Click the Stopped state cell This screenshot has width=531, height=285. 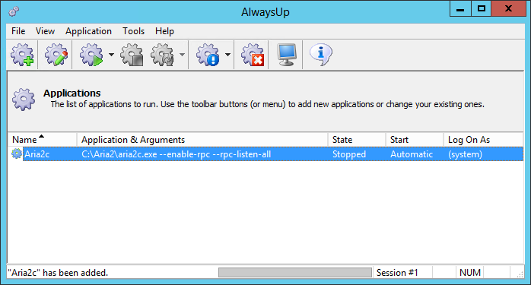[x=349, y=154]
